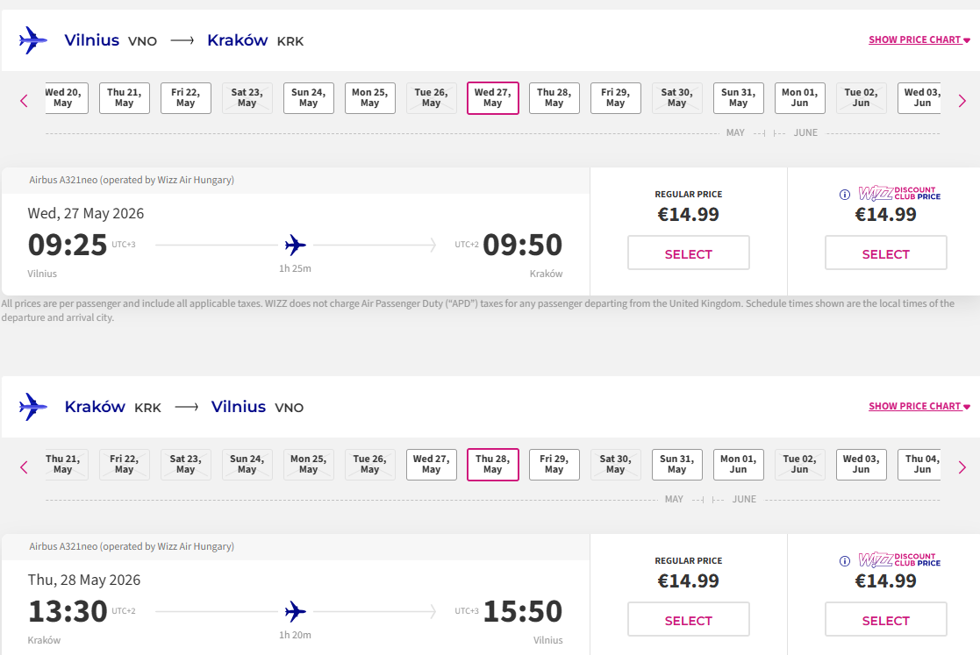Choose return date Wed 27, May
This screenshot has width=980, height=655.
pos(431,464)
